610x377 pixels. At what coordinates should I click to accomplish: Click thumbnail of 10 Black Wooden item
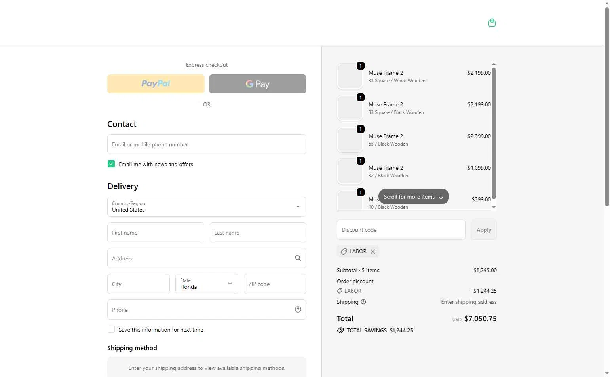[350, 201]
